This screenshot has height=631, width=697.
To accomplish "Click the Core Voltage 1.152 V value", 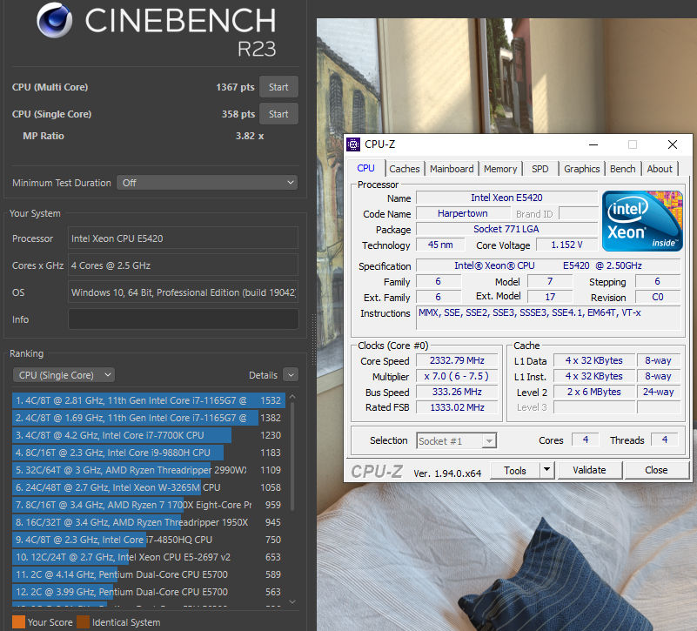I will coord(566,245).
